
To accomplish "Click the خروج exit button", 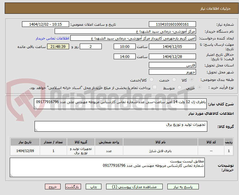I will pyautogui.click(x=53, y=187).
